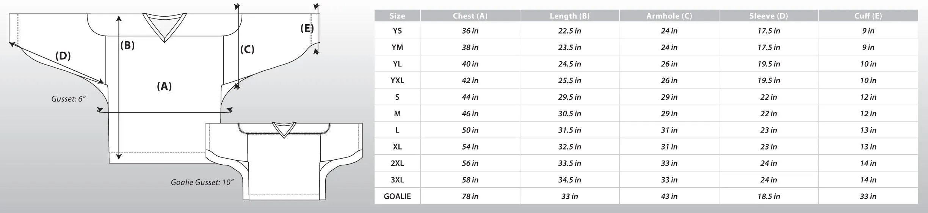Click the 3XL size row label
928x213 pixels.
click(x=397, y=180)
